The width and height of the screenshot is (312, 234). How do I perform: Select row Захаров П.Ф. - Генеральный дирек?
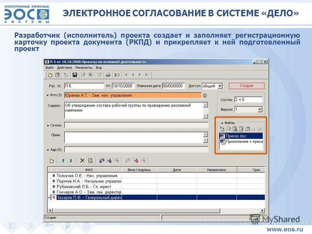[156, 197]
